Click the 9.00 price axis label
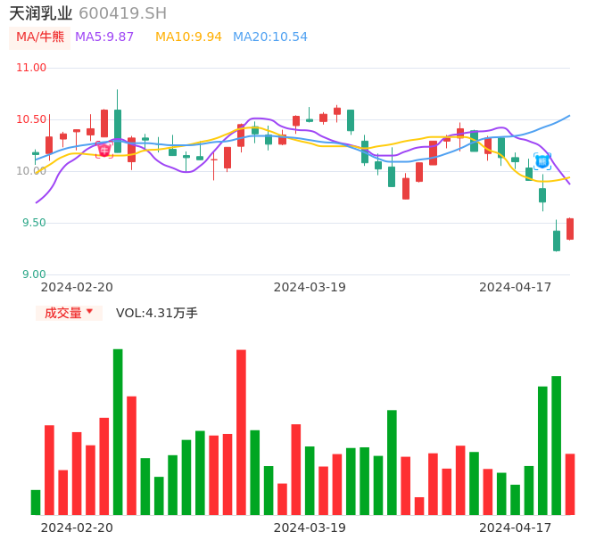 (33, 274)
